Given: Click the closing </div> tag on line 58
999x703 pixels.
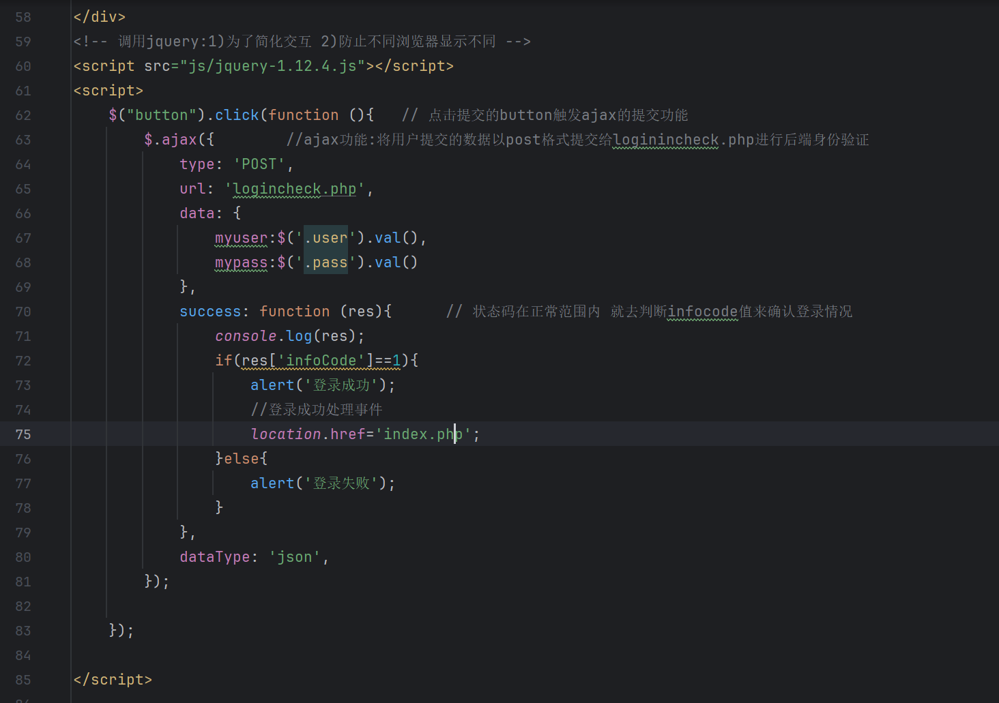Looking at the screenshot, I should [100, 17].
